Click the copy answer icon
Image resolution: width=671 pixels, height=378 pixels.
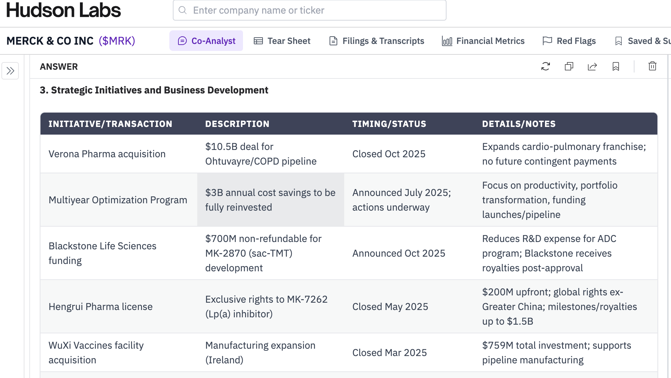(x=569, y=66)
